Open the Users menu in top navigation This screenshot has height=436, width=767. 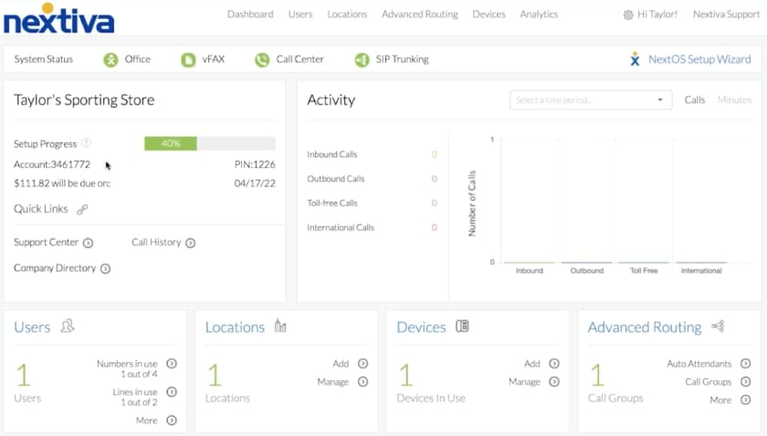pyautogui.click(x=300, y=15)
